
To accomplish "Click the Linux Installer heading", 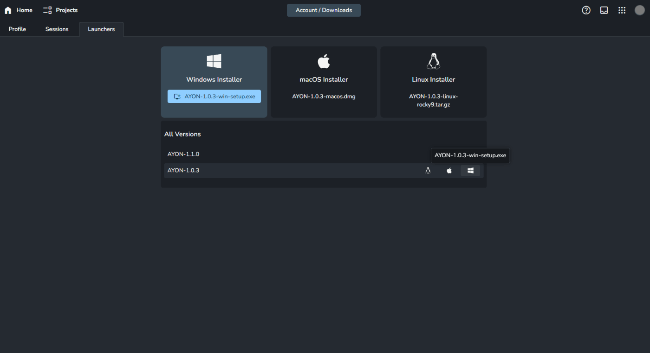I will 433,79.
